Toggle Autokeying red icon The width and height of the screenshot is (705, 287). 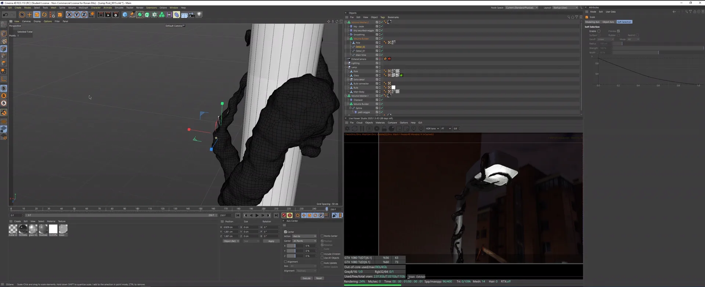[290, 215]
